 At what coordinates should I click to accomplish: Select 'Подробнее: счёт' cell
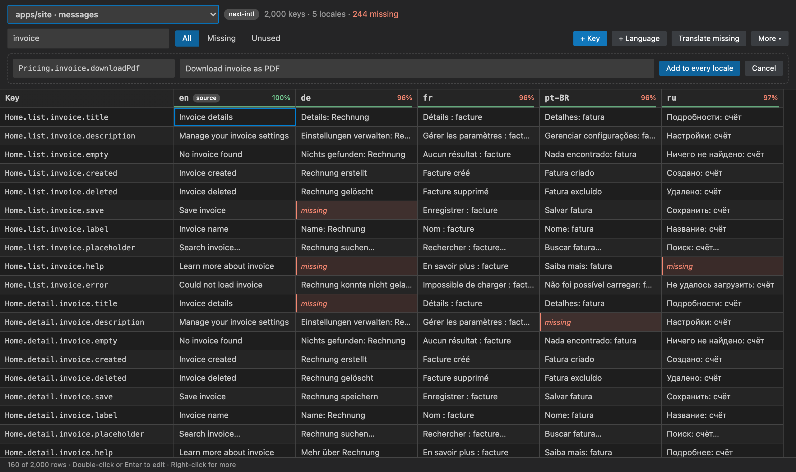(x=722, y=451)
